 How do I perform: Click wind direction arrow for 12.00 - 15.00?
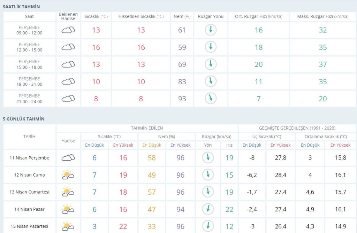tap(211, 47)
